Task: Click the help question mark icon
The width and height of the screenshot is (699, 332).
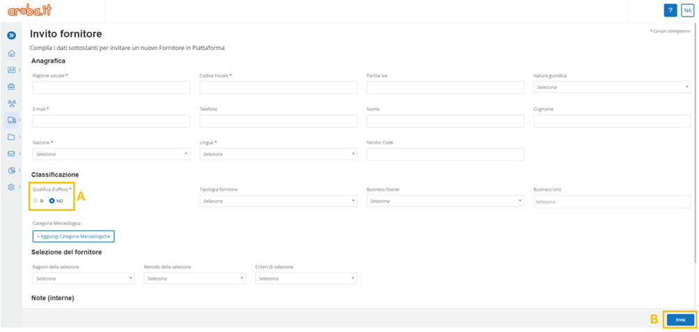Action: click(x=670, y=10)
